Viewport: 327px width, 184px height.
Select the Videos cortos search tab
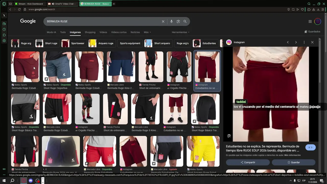click(119, 32)
